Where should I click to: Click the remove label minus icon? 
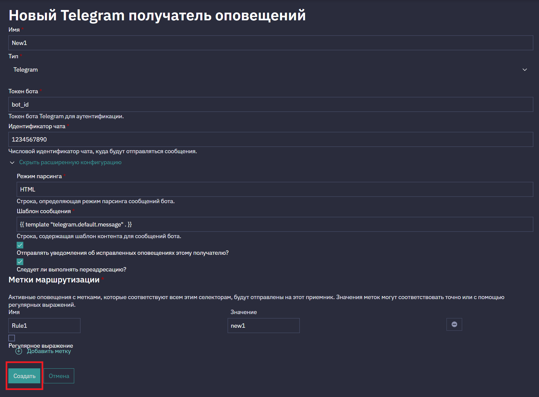point(454,324)
